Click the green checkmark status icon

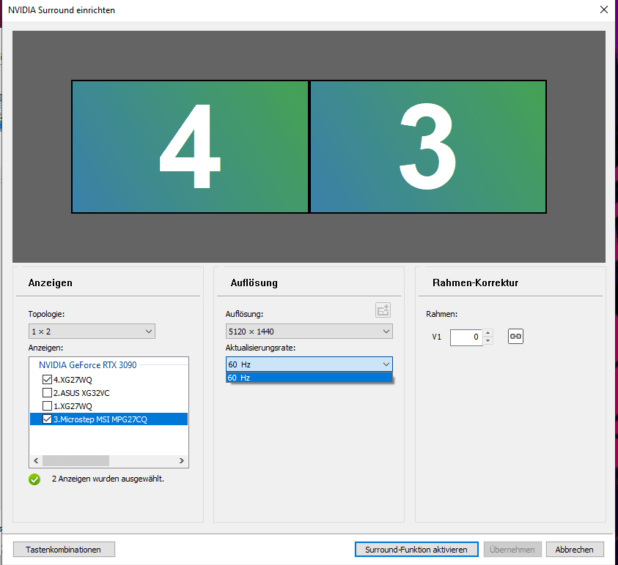pyautogui.click(x=34, y=479)
